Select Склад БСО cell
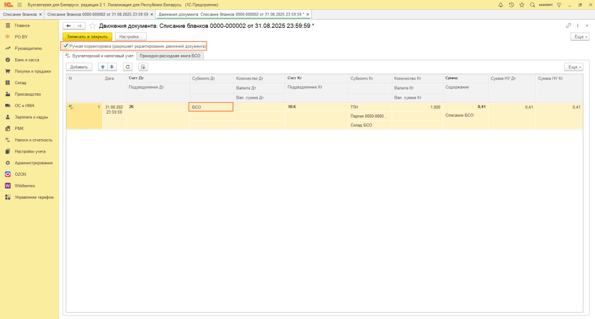This screenshot has width=595, height=319. point(370,125)
